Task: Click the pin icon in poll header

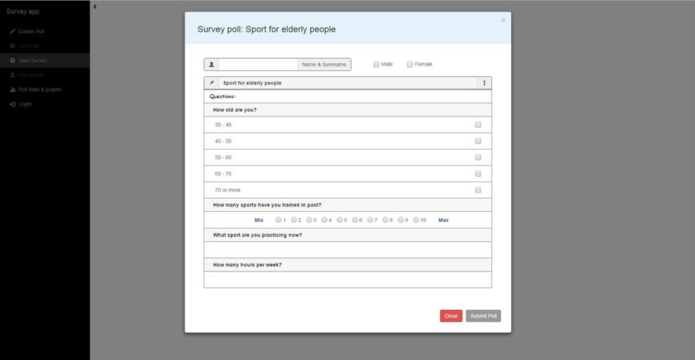Action: coord(212,82)
